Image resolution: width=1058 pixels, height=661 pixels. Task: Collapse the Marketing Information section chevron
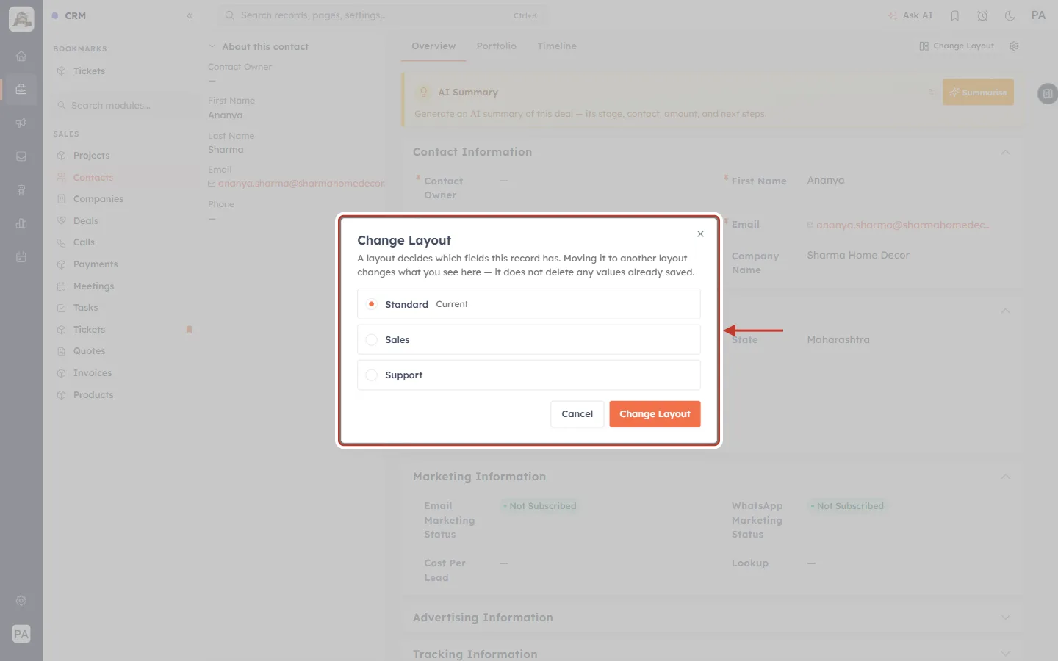tap(1005, 477)
